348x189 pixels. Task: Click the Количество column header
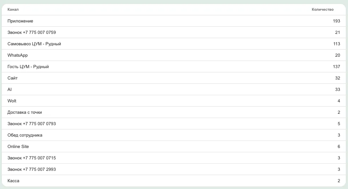coord(323,10)
